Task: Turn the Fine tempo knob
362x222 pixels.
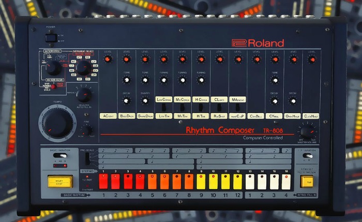Action: [x=87, y=130]
